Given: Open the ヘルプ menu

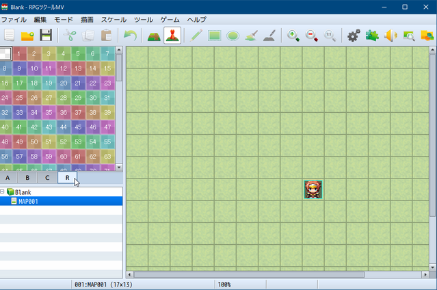Looking at the screenshot, I should click(x=197, y=20).
